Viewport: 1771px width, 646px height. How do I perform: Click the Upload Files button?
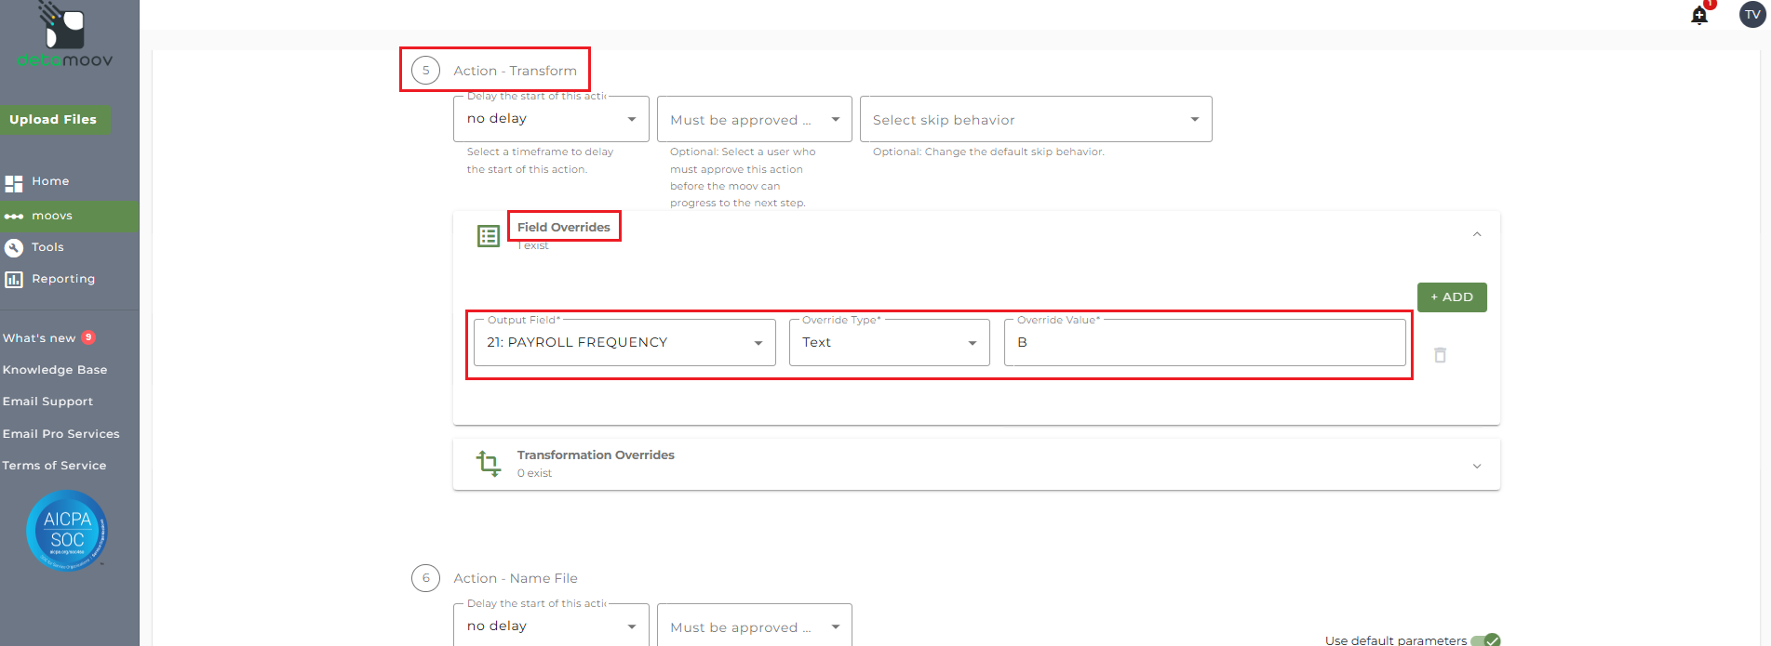[x=53, y=120]
